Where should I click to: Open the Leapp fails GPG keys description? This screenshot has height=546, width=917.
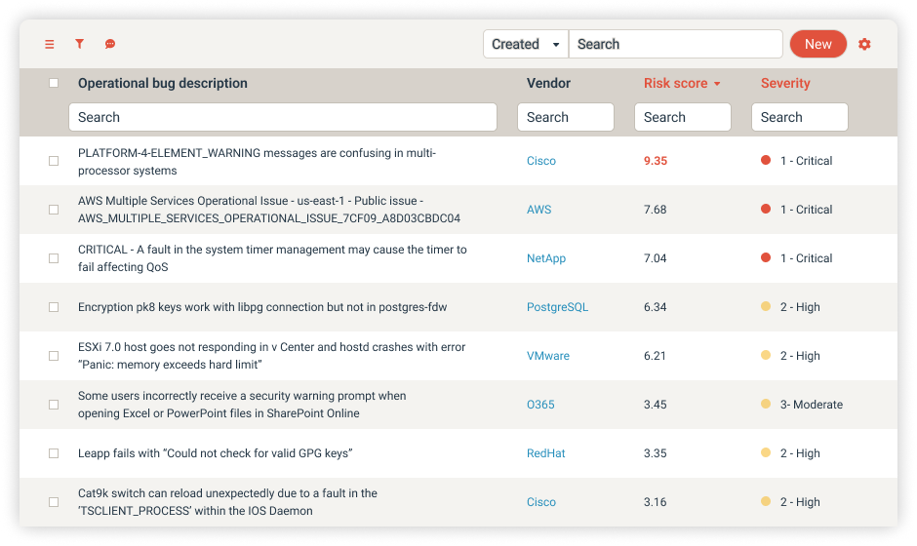coord(216,453)
